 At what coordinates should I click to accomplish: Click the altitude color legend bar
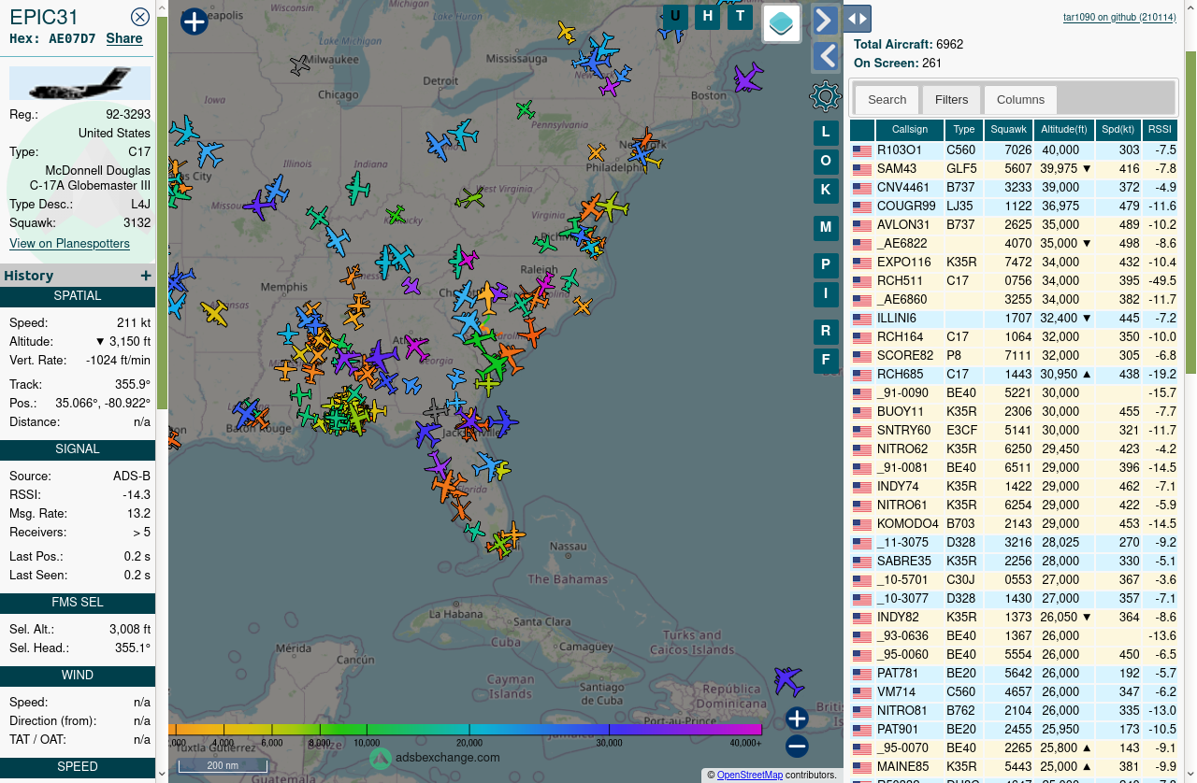tap(465, 729)
